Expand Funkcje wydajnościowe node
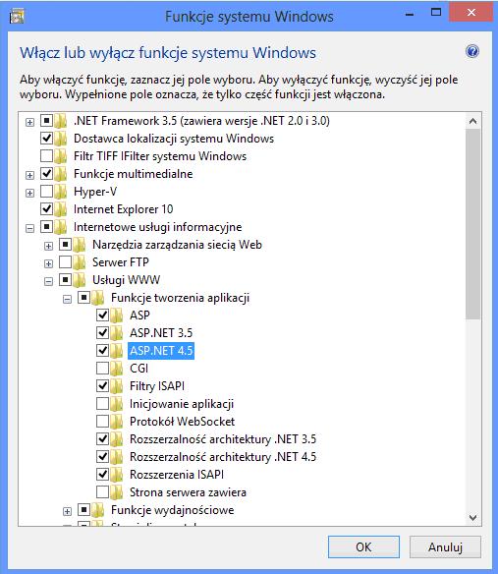The height and width of the screenshot is (574, 498). click(x=67, y=511)
